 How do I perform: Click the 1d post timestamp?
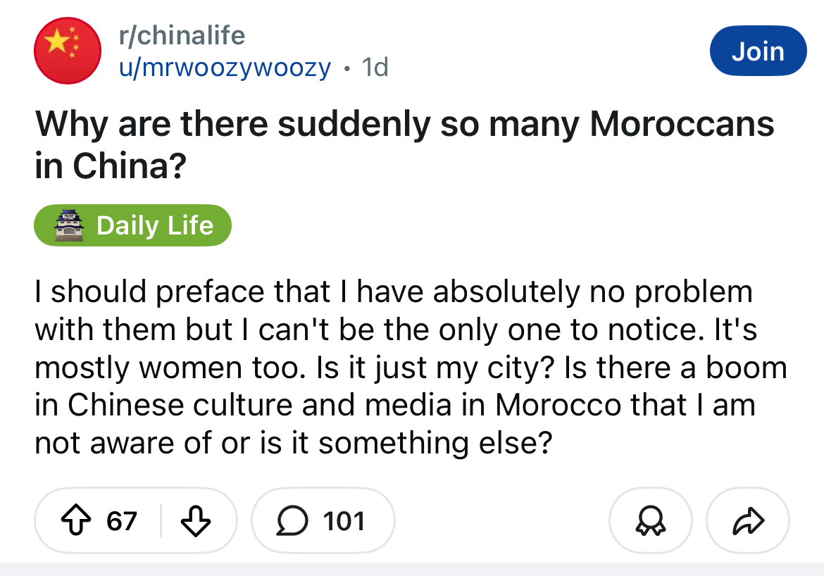click(375, 68)
